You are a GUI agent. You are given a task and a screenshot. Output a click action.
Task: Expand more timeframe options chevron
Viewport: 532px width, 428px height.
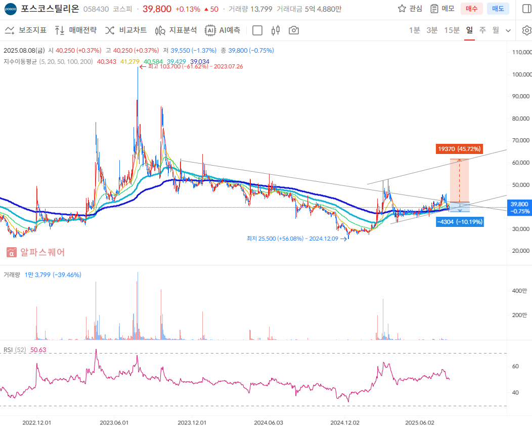(x=508, y=30)
